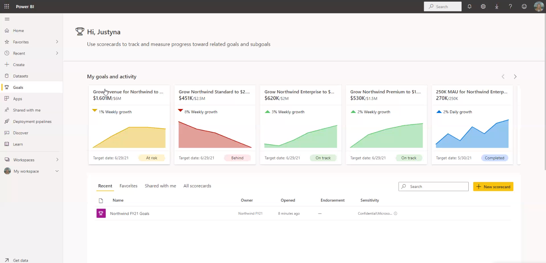
Task: Click the Completed status badge
Action: pos(495,158)
